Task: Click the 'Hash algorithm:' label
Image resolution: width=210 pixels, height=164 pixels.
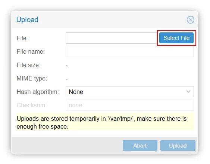Action: point(38,92)
